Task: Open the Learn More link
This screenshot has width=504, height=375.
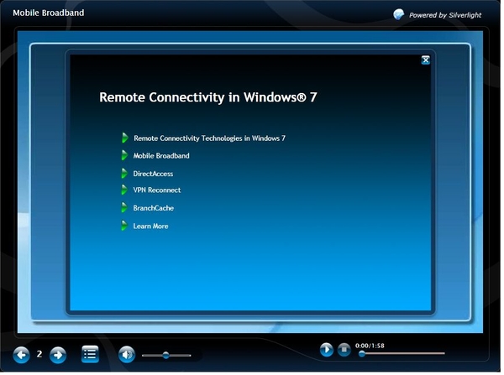Action: point(150,226)
